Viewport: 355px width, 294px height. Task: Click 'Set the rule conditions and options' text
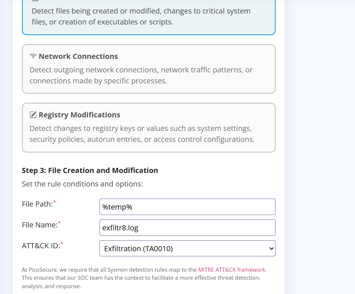[x=82, y=184]
